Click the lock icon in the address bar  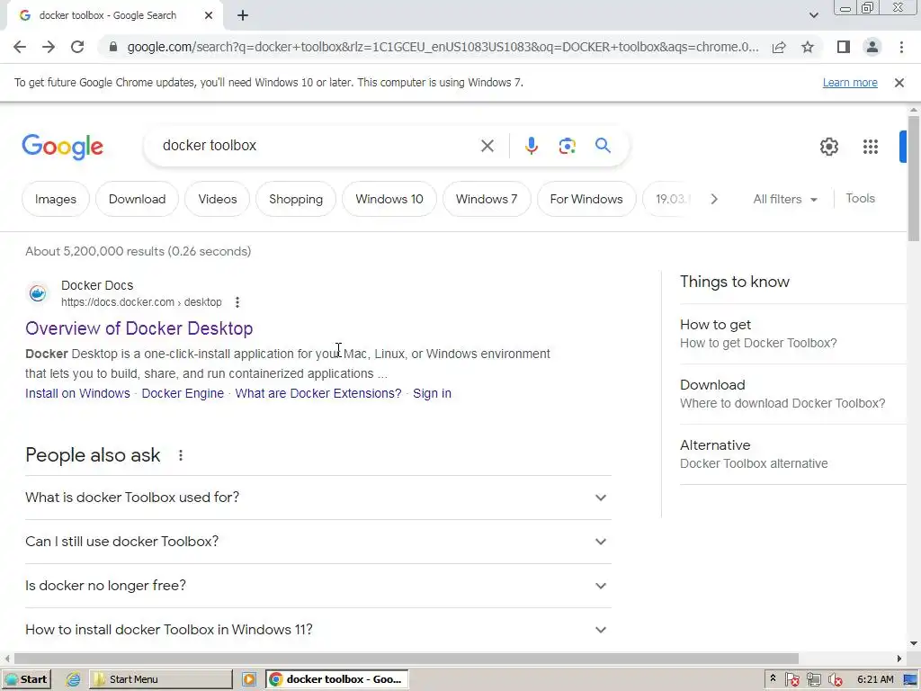pos(113,47)
